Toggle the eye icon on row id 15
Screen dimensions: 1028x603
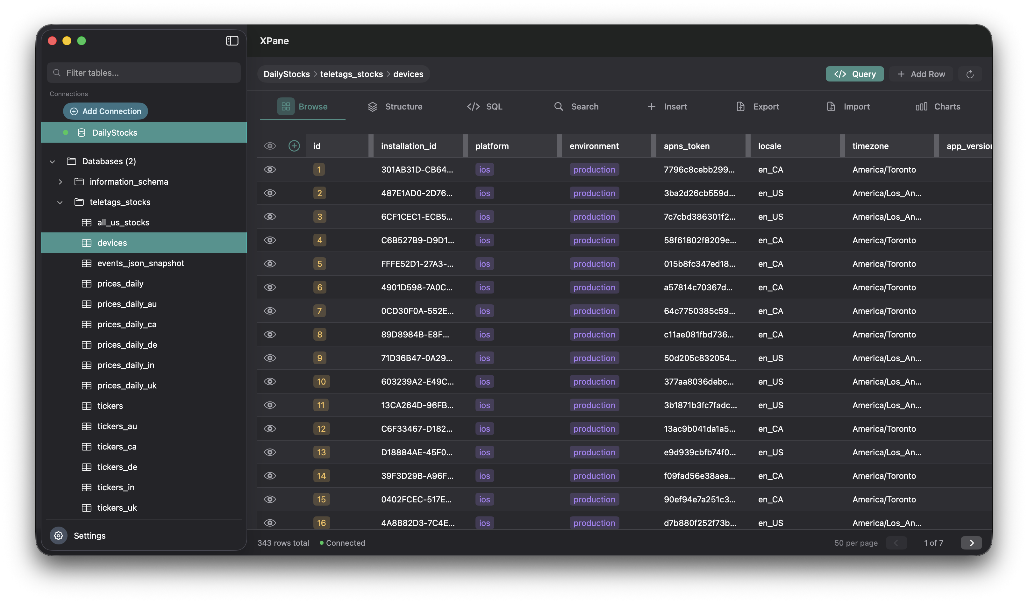[x=270, y=500]
